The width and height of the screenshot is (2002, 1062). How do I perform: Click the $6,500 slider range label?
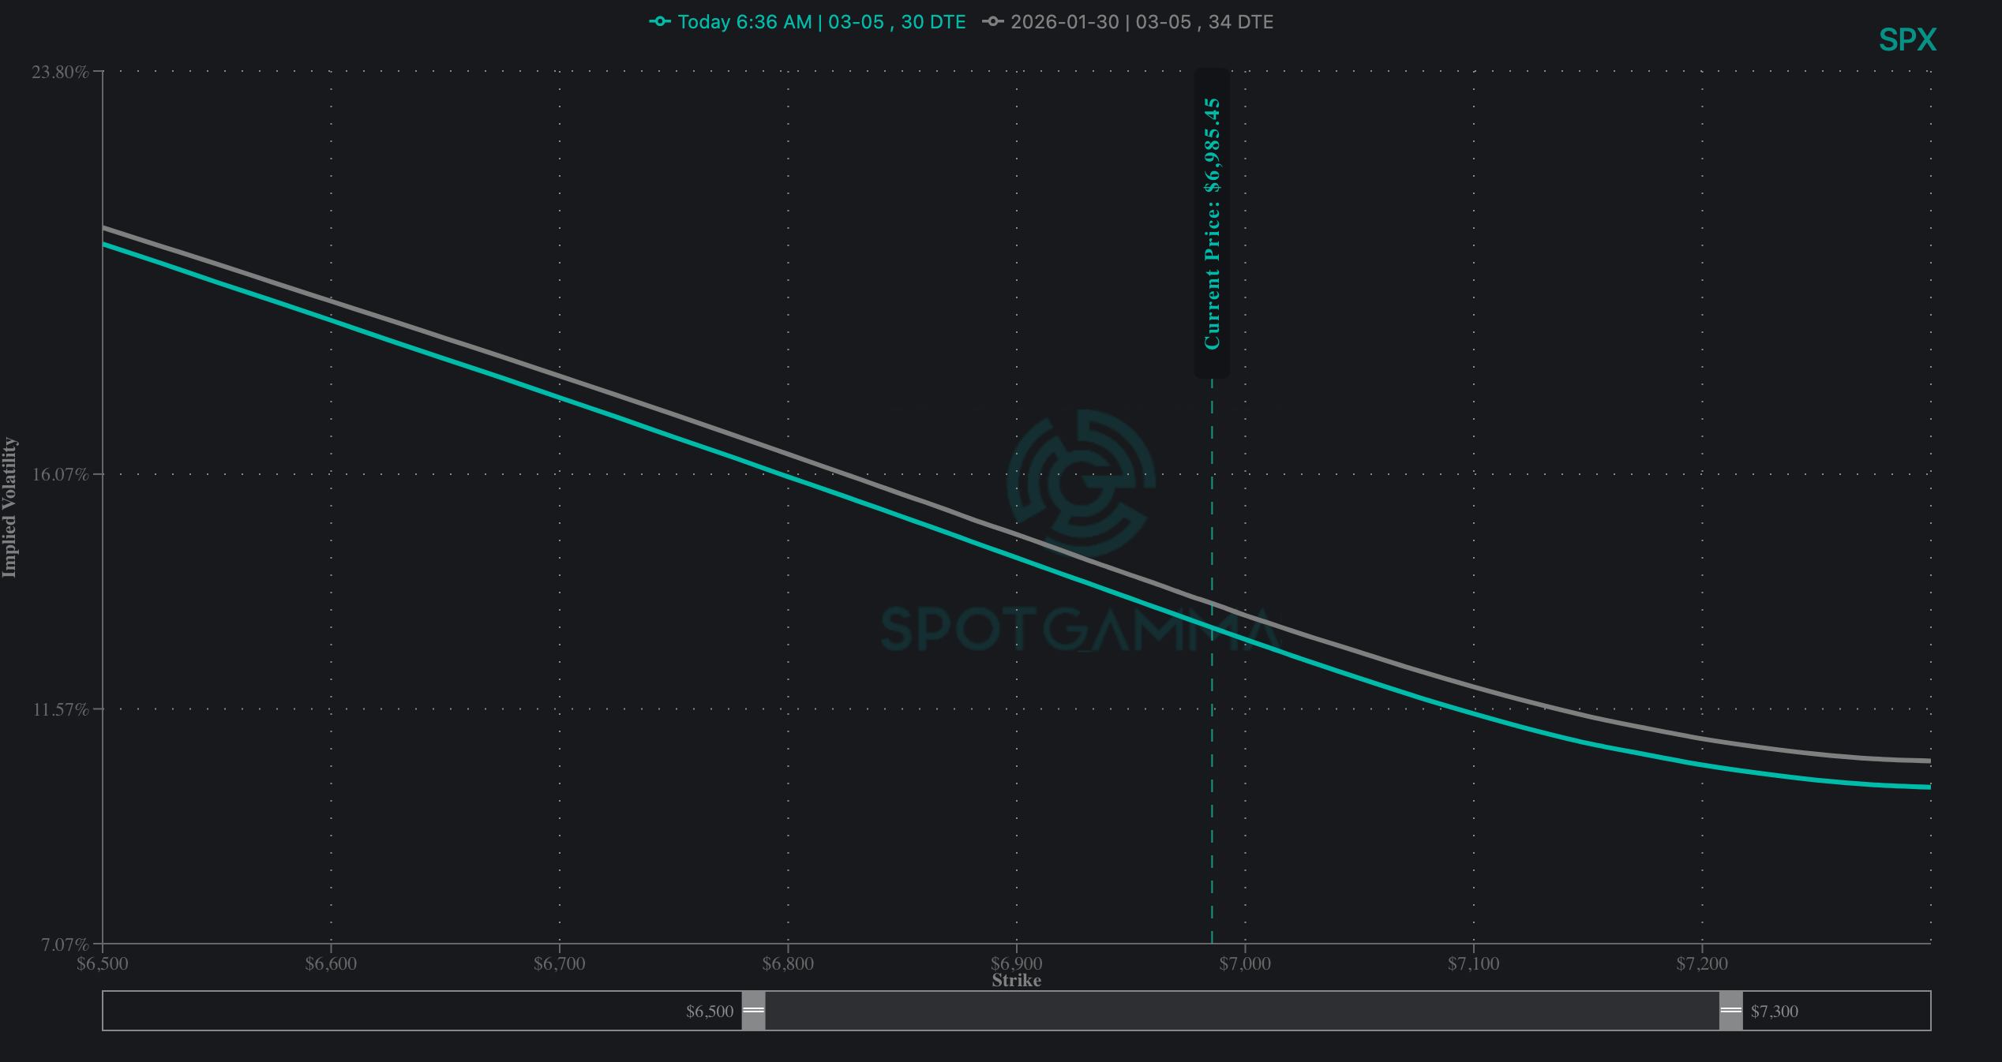click(709, 1012)
